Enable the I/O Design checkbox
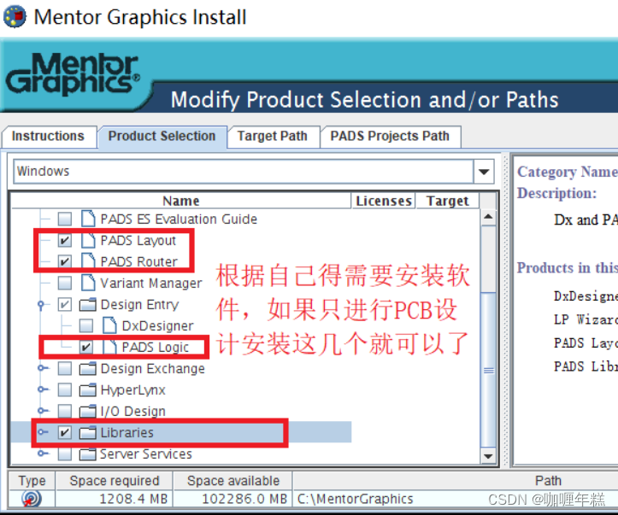This screenshot has width=618, height=515. 65,411
